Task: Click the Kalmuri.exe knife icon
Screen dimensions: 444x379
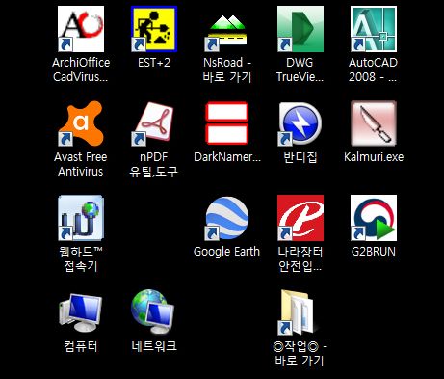Action: pos(374,123)
